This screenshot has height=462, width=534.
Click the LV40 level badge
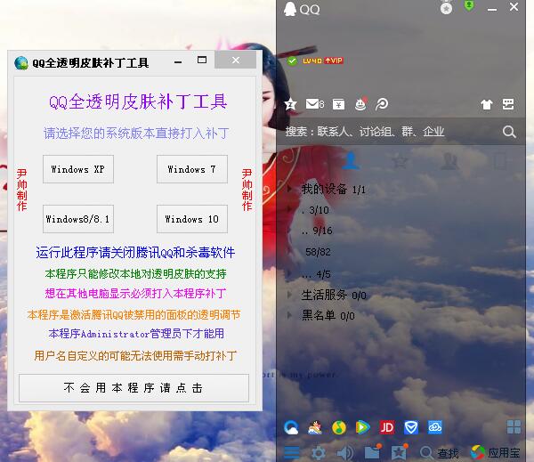(x=312, y=61)
